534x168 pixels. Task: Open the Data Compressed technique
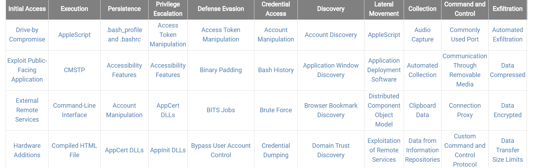tap(507, 70)
